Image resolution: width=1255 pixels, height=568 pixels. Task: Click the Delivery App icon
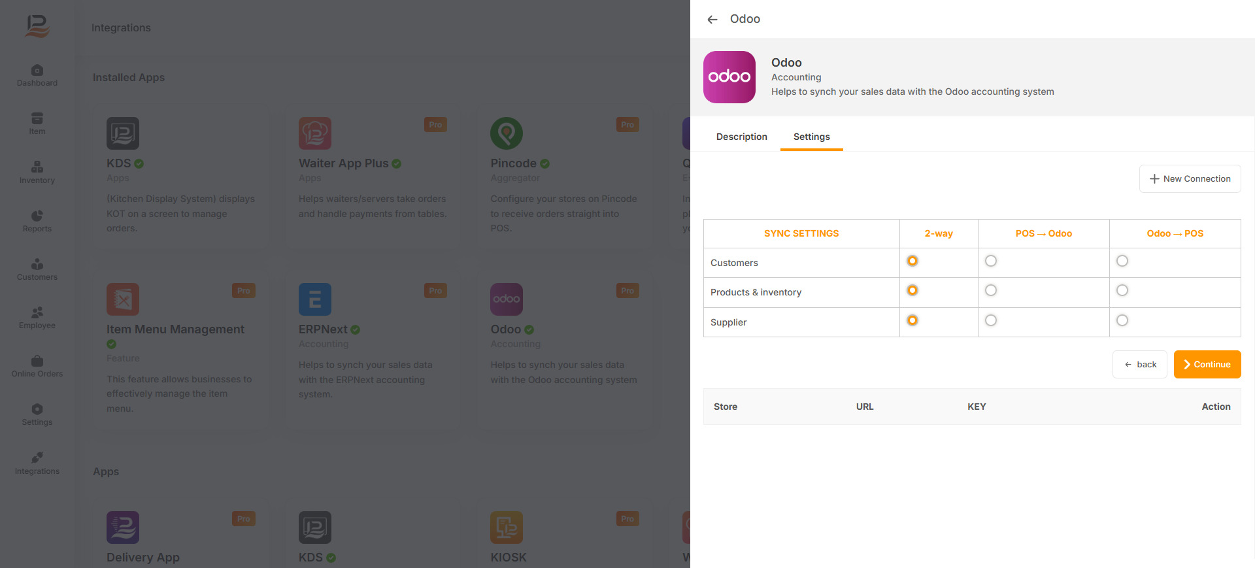pos(123,527)
